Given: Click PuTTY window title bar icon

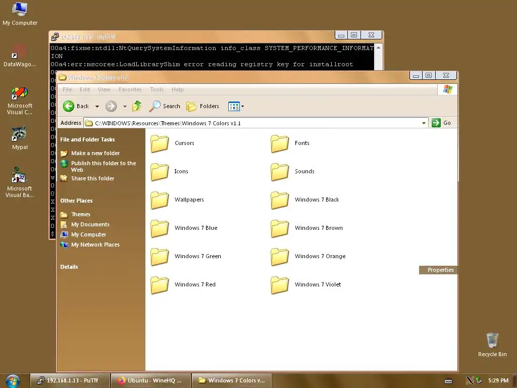Looking at the screenshot, I should click(x=55, y=36).
